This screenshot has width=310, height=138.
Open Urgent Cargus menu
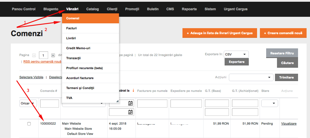point(236,9)
